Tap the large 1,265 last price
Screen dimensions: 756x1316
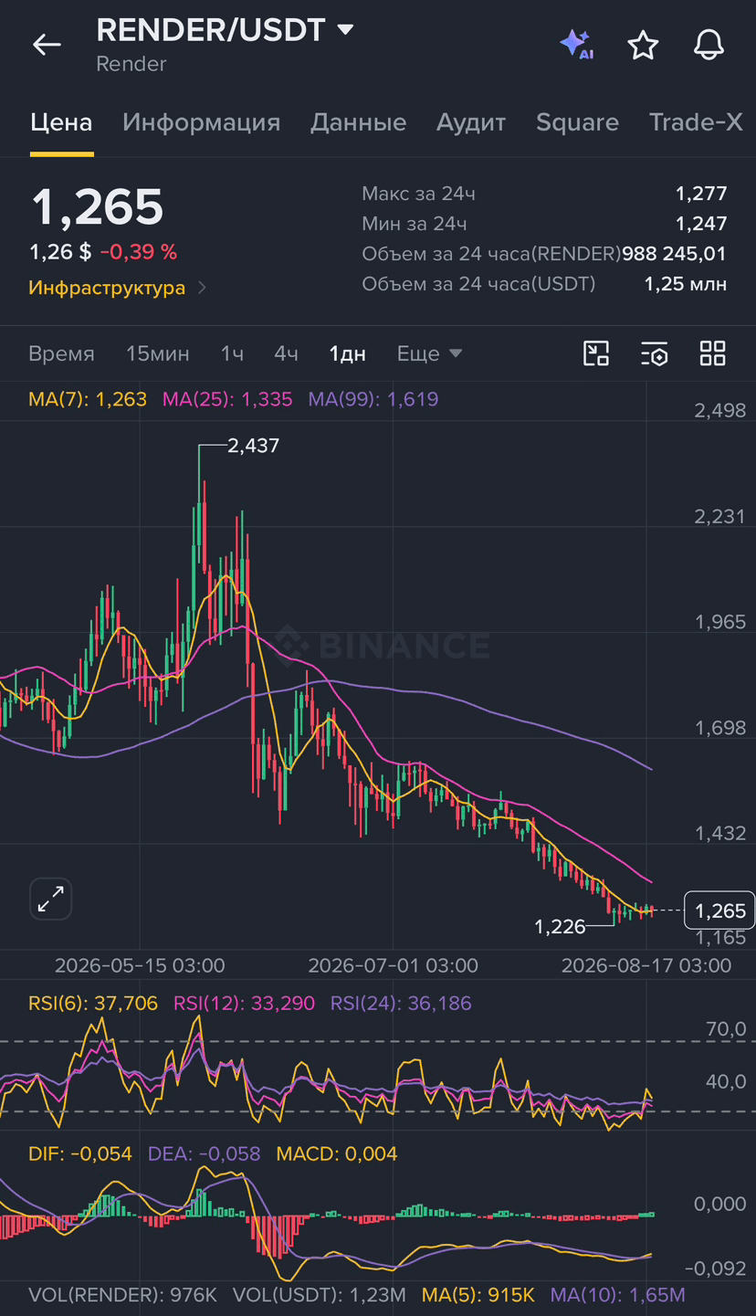pyautogui.click(x=98, y=207)
